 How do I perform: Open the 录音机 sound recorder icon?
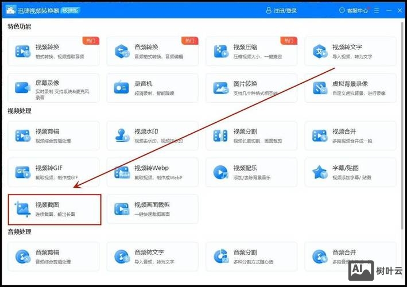[x=121, y=88]
